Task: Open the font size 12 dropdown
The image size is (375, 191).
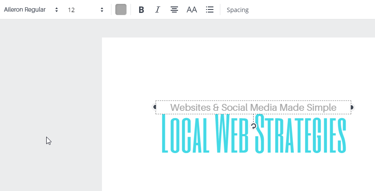Action: (x=86, y=10)
